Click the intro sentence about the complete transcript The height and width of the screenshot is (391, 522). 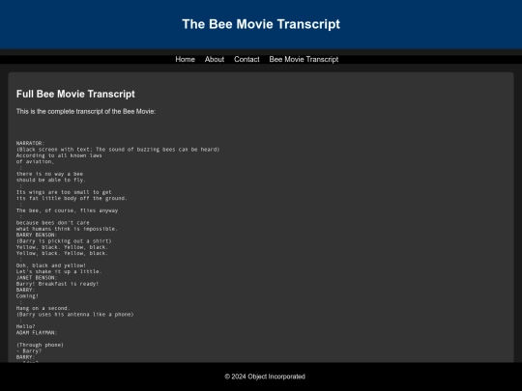pyautogui.click(x=86, y=111)
